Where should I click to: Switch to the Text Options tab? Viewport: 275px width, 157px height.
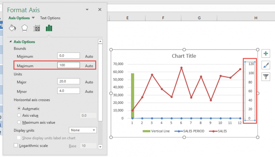[x=50, y=18]
